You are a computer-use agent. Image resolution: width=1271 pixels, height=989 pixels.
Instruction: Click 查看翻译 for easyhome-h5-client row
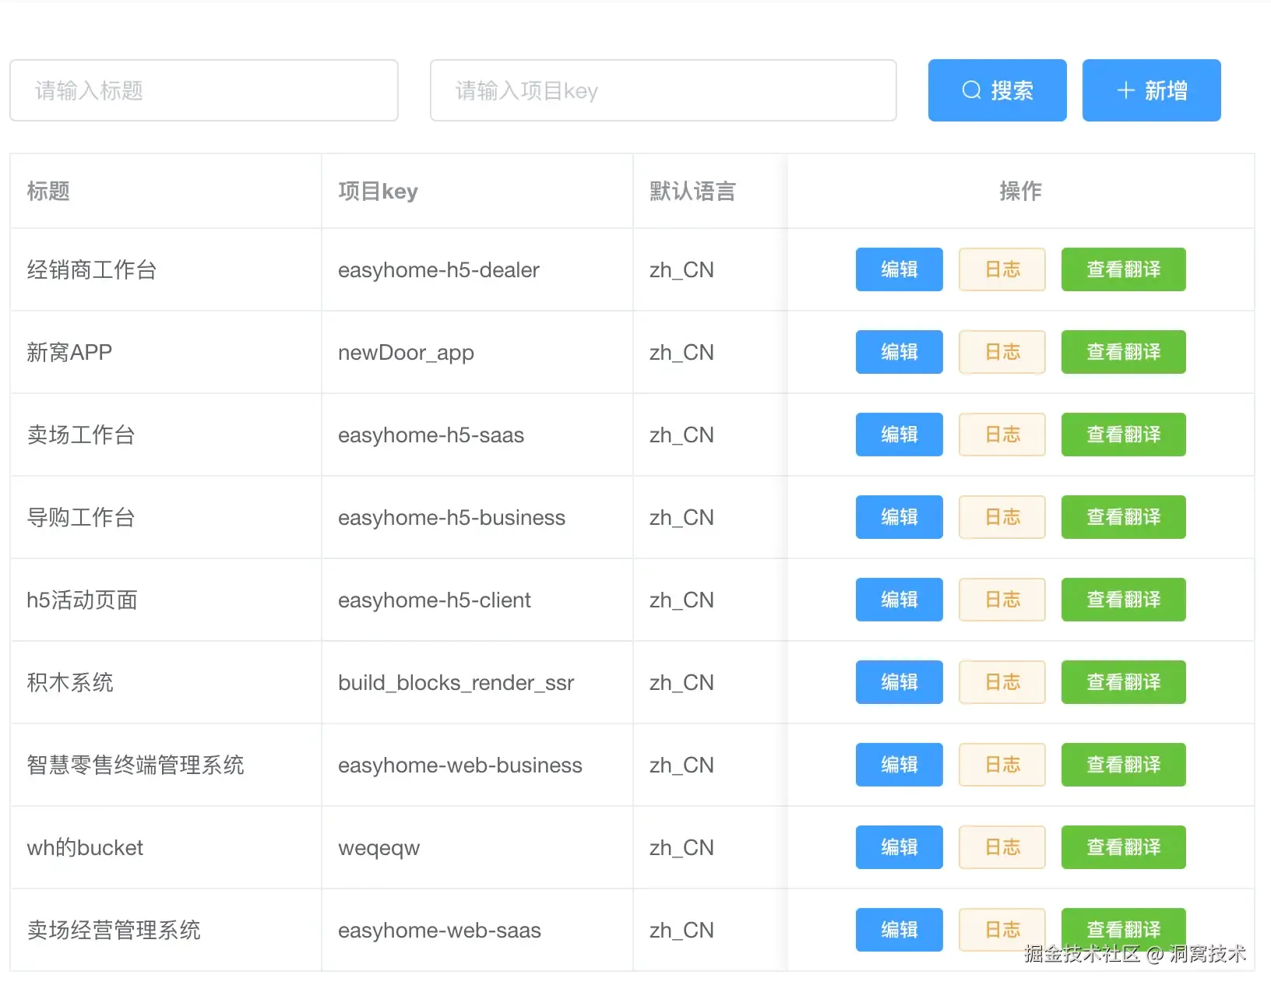[x=1123, y=600]
